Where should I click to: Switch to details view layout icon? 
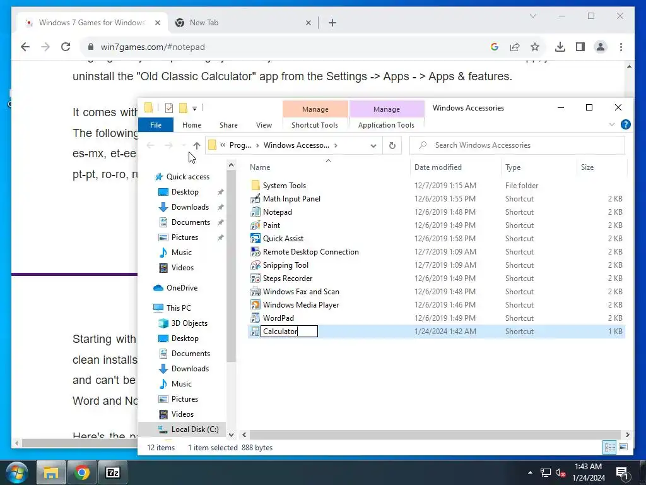(x=610, y=448)
